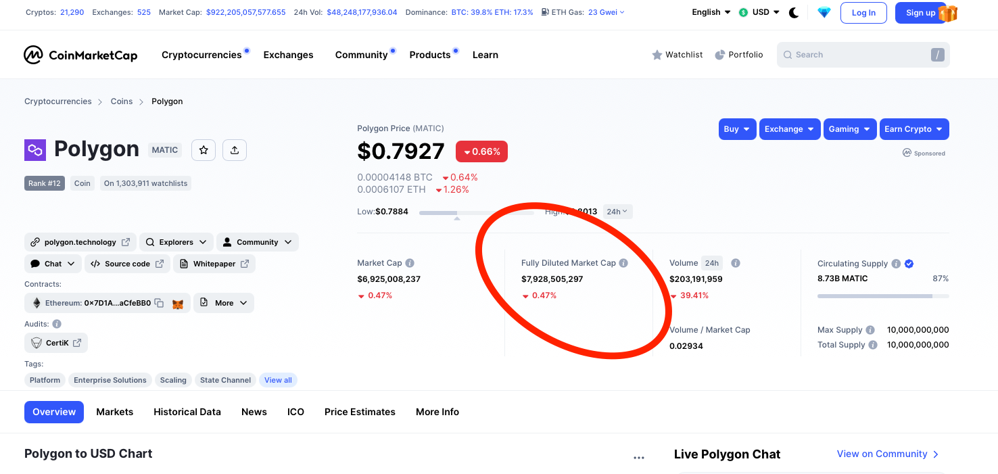Click View all tags link
The height and width of the screenshot is (474, 998).
point(278,380)
